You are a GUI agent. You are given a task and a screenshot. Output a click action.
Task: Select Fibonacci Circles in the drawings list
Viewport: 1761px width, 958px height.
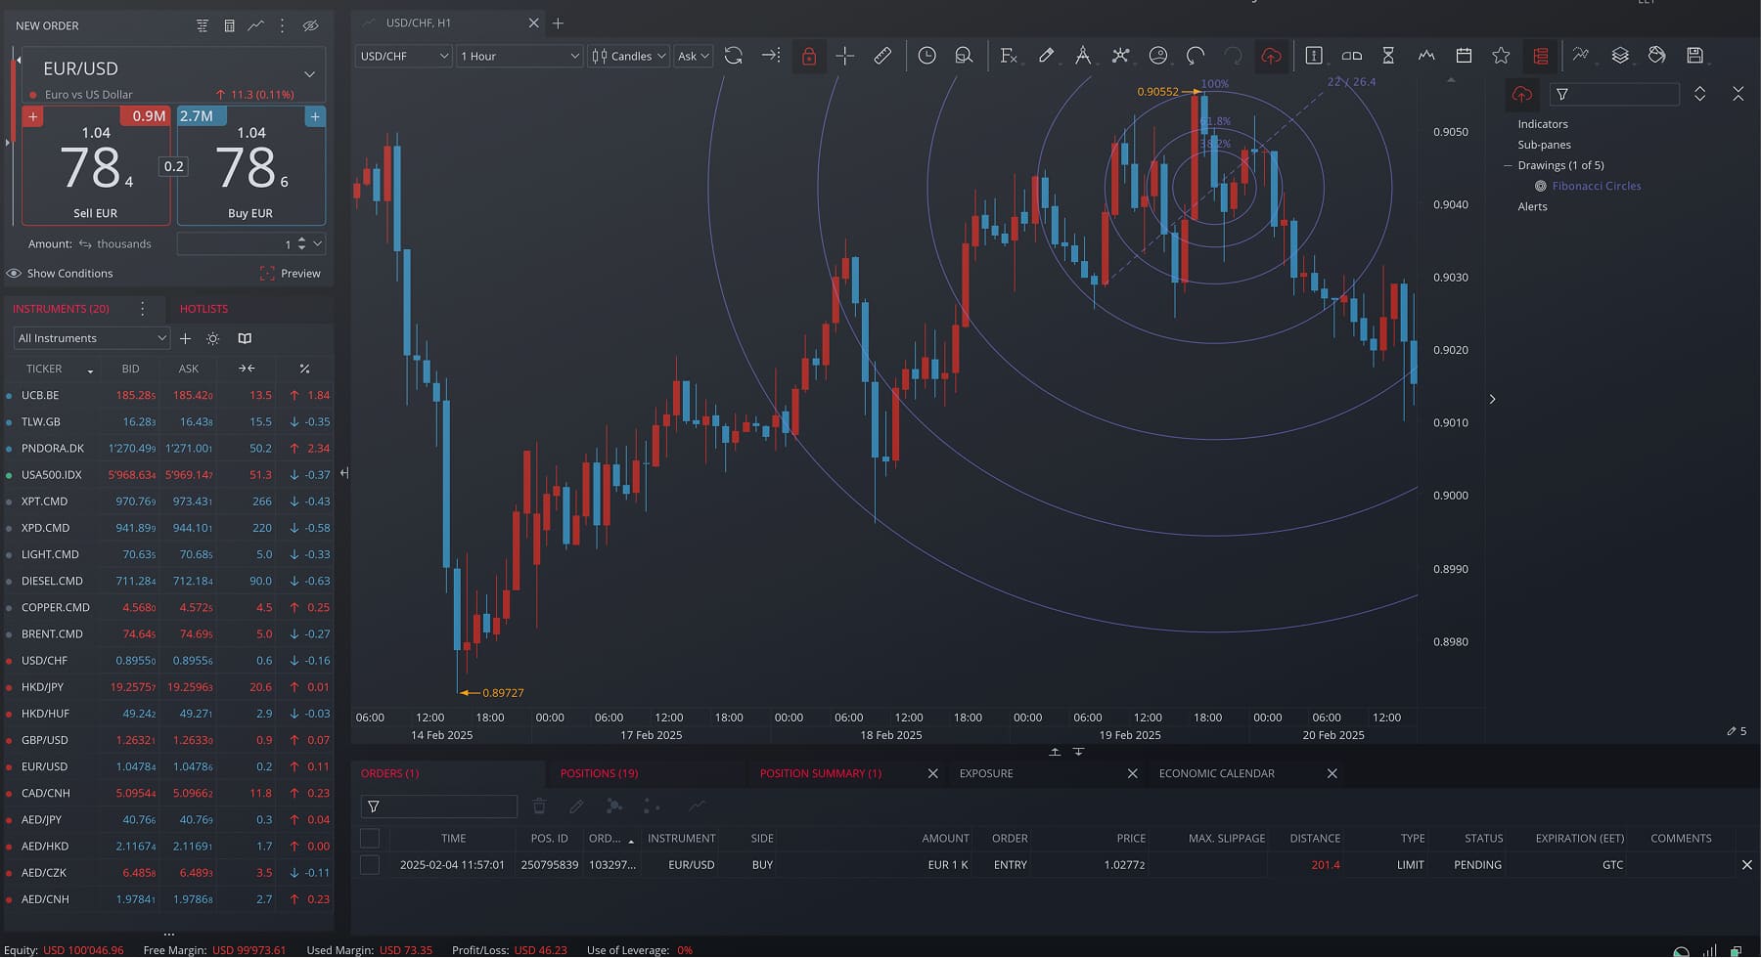tap(1596, 186)
